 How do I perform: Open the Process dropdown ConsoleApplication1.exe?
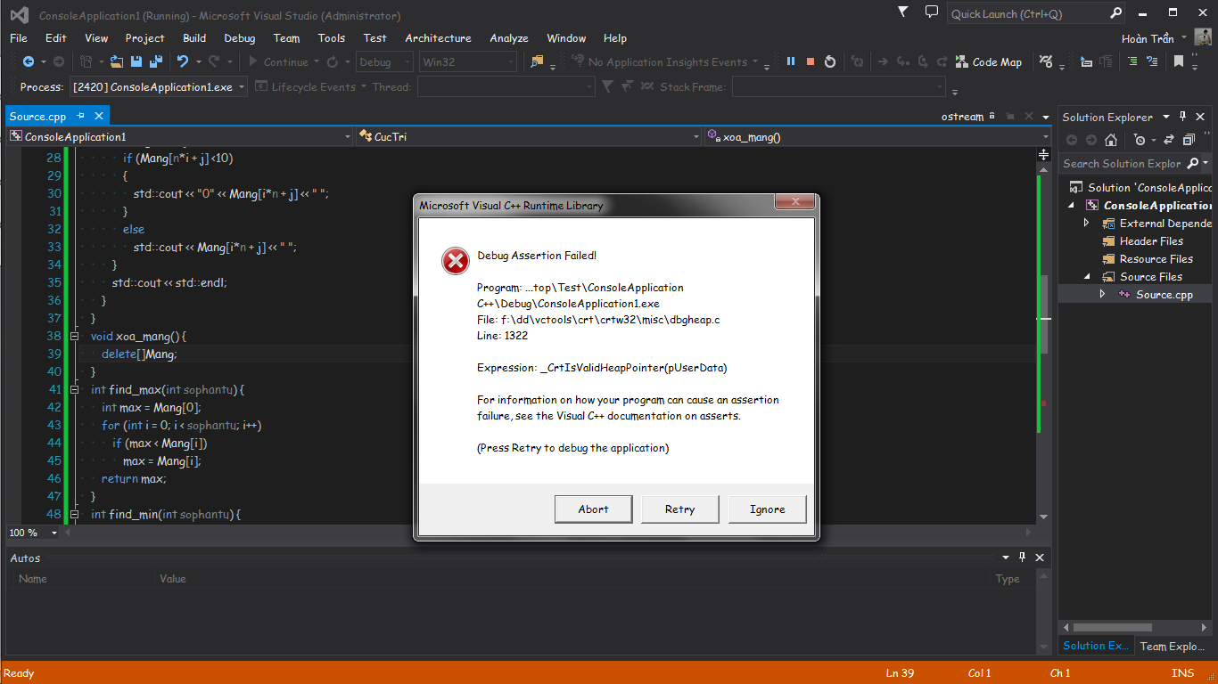159,86
